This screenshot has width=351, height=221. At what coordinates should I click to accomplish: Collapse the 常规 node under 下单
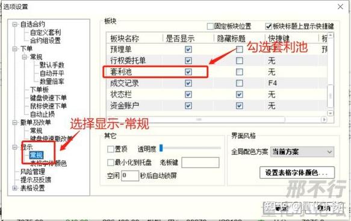tap(25, 57)
